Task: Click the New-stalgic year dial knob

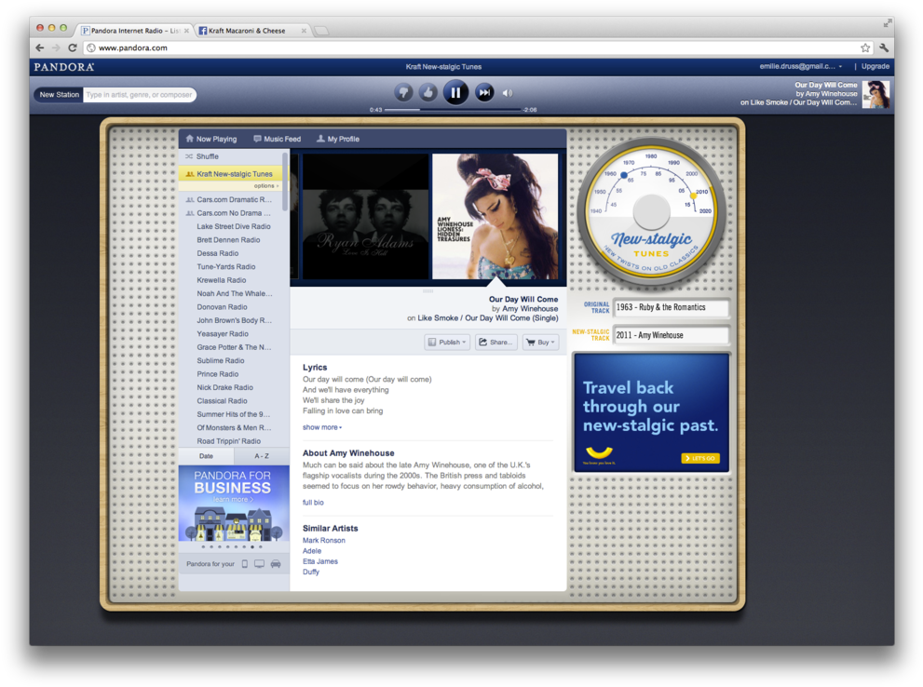Action: tap(650, 211)
